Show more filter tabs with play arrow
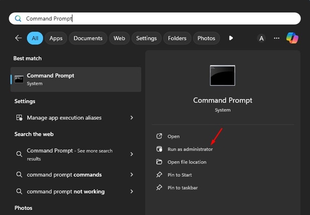 (x=231, y=38)
